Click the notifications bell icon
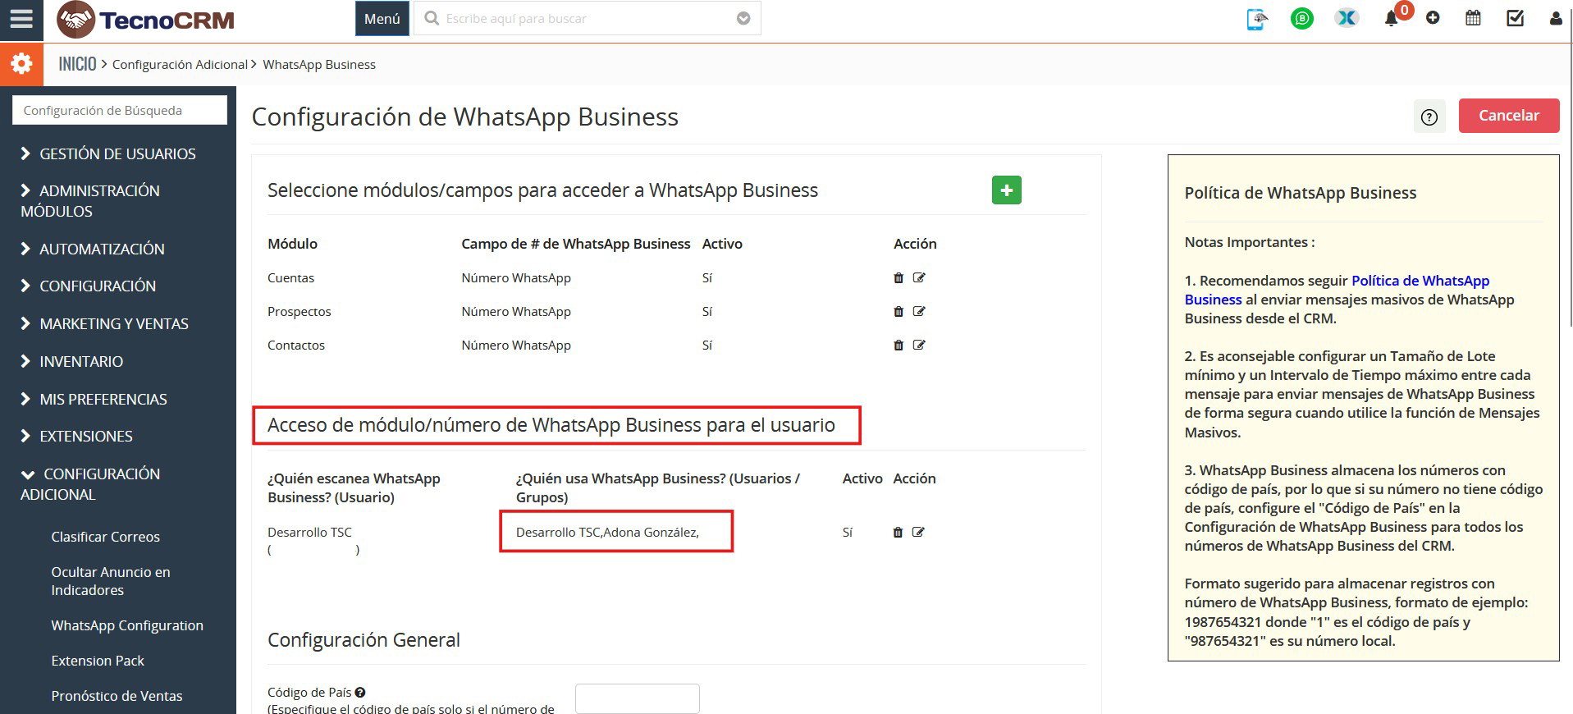 (x=1392, y=18)
